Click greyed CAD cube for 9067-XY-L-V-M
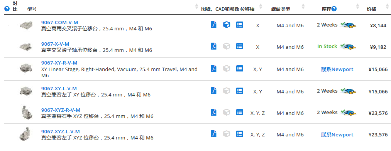The image size is (391, 151). tap(227, 91)
